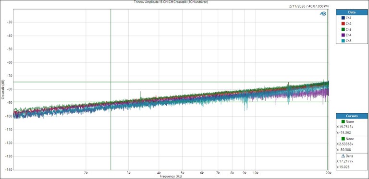The width and height of the screenshot is (369, 179).
Task: Click the 2k frequency tick label
Action: tap(86, 173)
